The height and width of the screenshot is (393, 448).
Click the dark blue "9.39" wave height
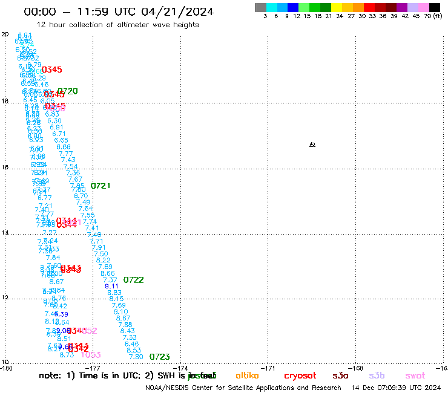point(61,314)
